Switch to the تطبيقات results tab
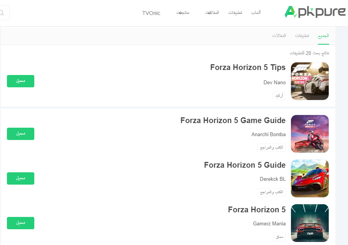The height and width of the screenshot is (245, 348). 302,35
